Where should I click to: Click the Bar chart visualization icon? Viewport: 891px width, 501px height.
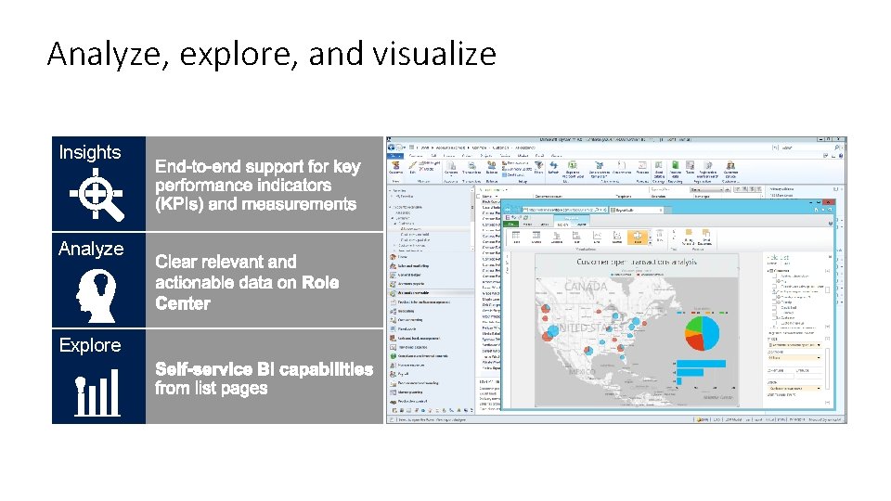click(x=576, y=238)
